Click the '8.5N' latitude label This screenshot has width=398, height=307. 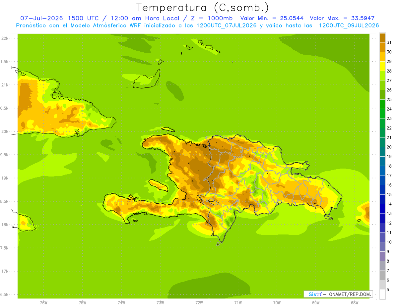pyautogui.click(x=5, y=201)
